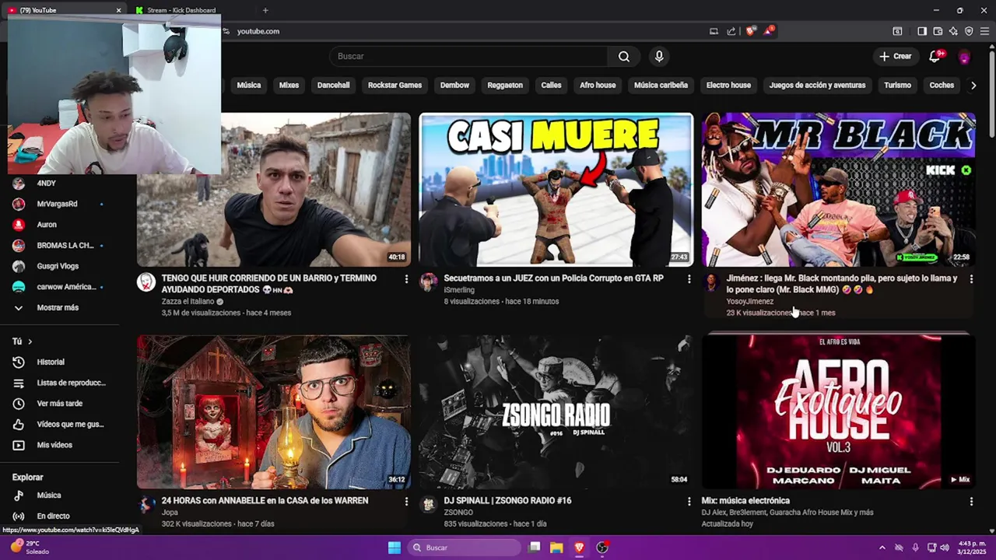
Task: Open the Gusgri Vlogs subscription channel
Action: coord(59,266)
